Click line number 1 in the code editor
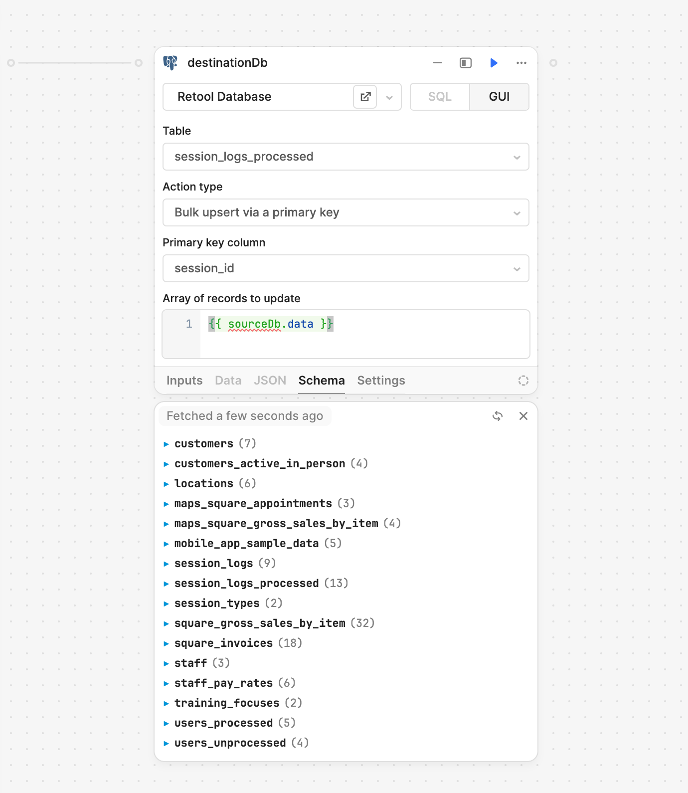688x793 pixels. click(189, 324)
